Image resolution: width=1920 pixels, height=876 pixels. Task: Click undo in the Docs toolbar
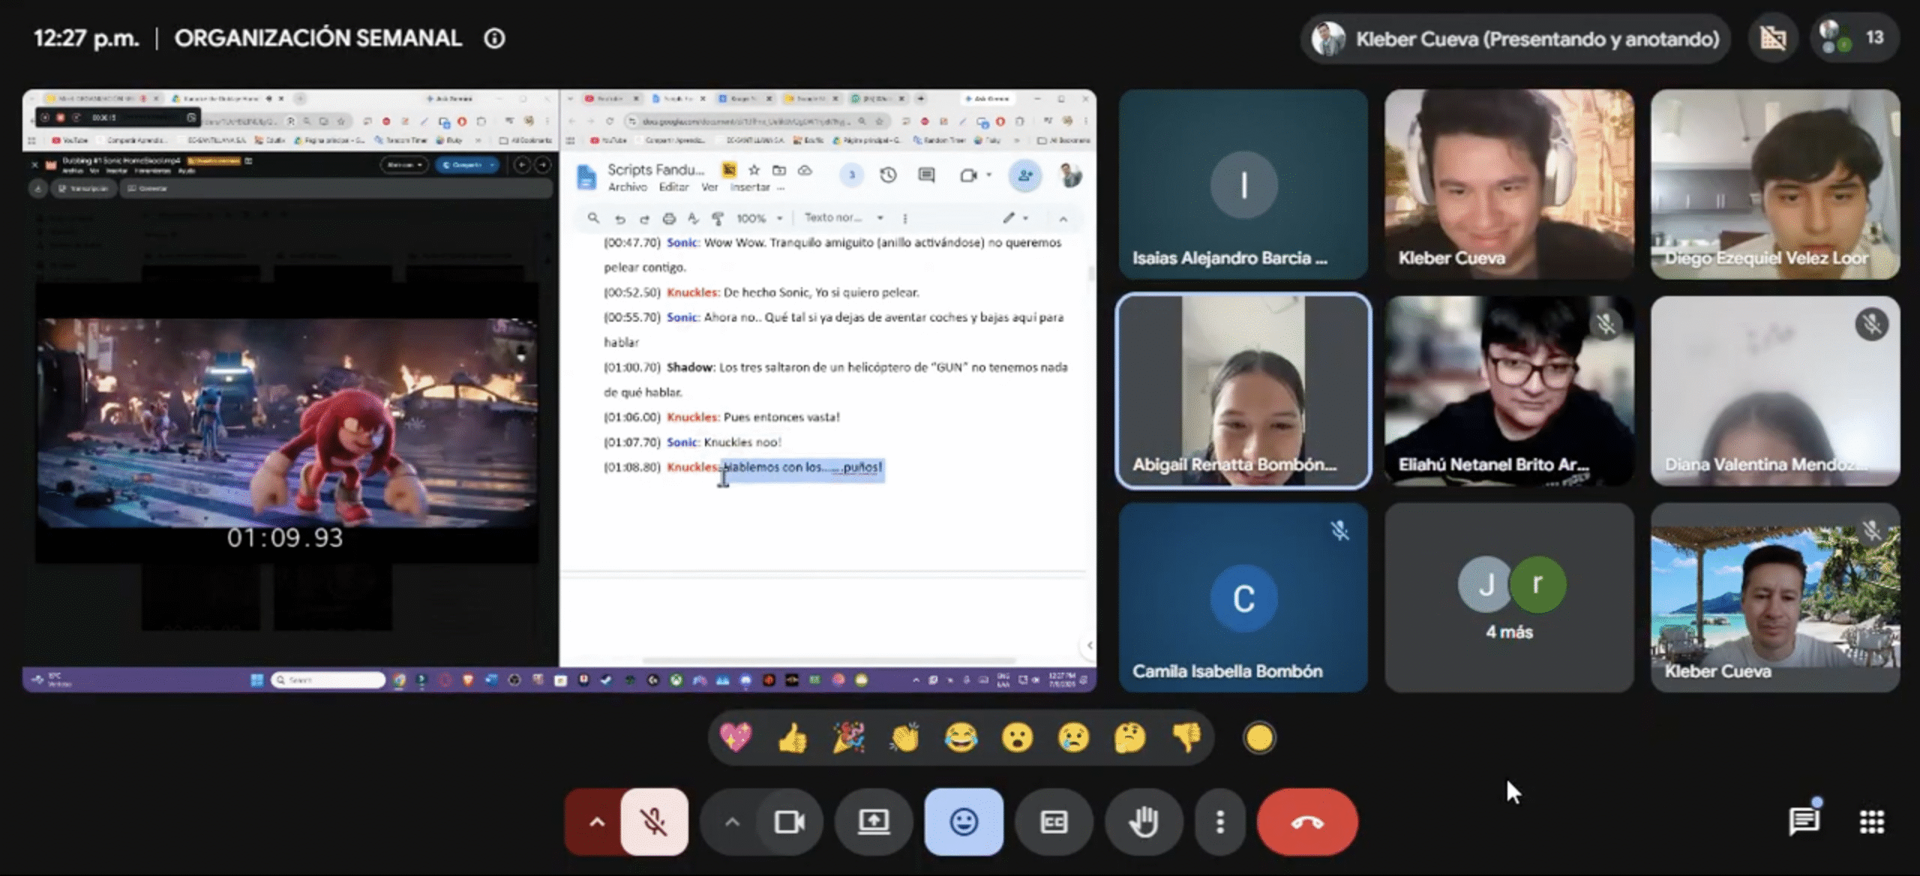[619, 218]
